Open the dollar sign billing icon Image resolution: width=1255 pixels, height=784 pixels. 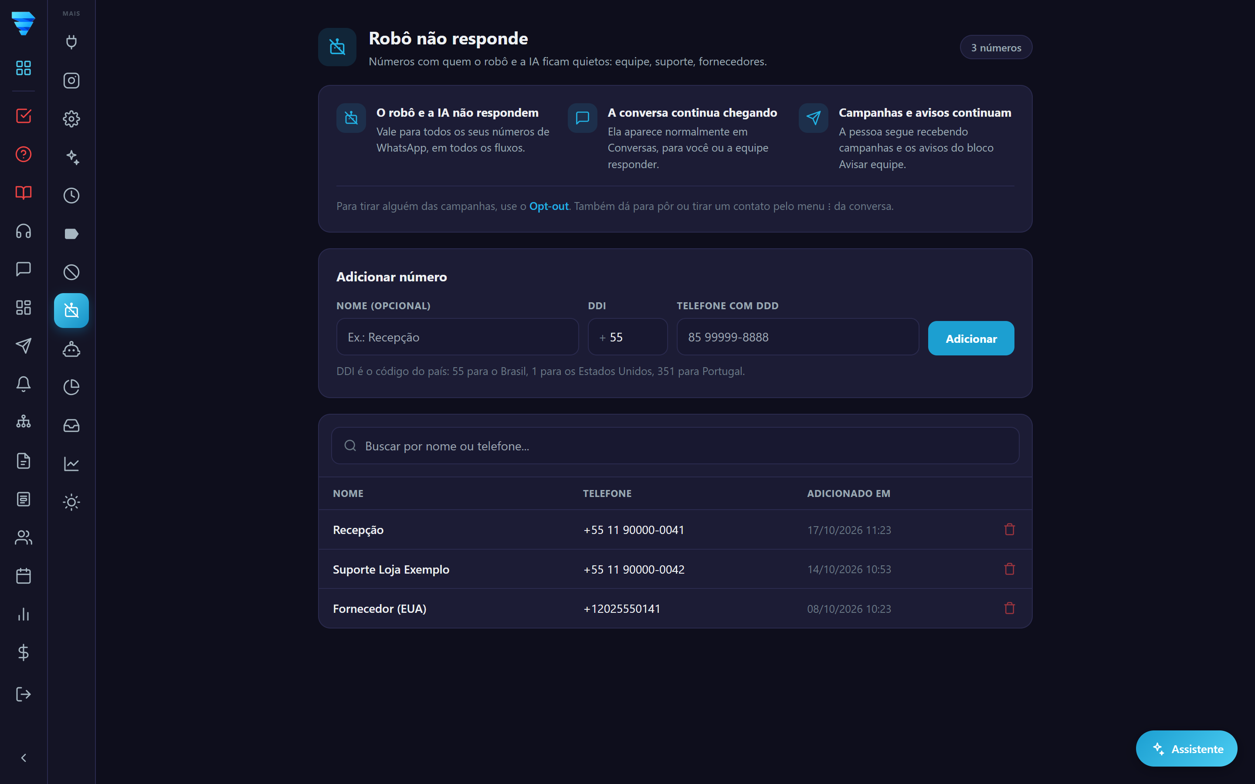point(24,653)
